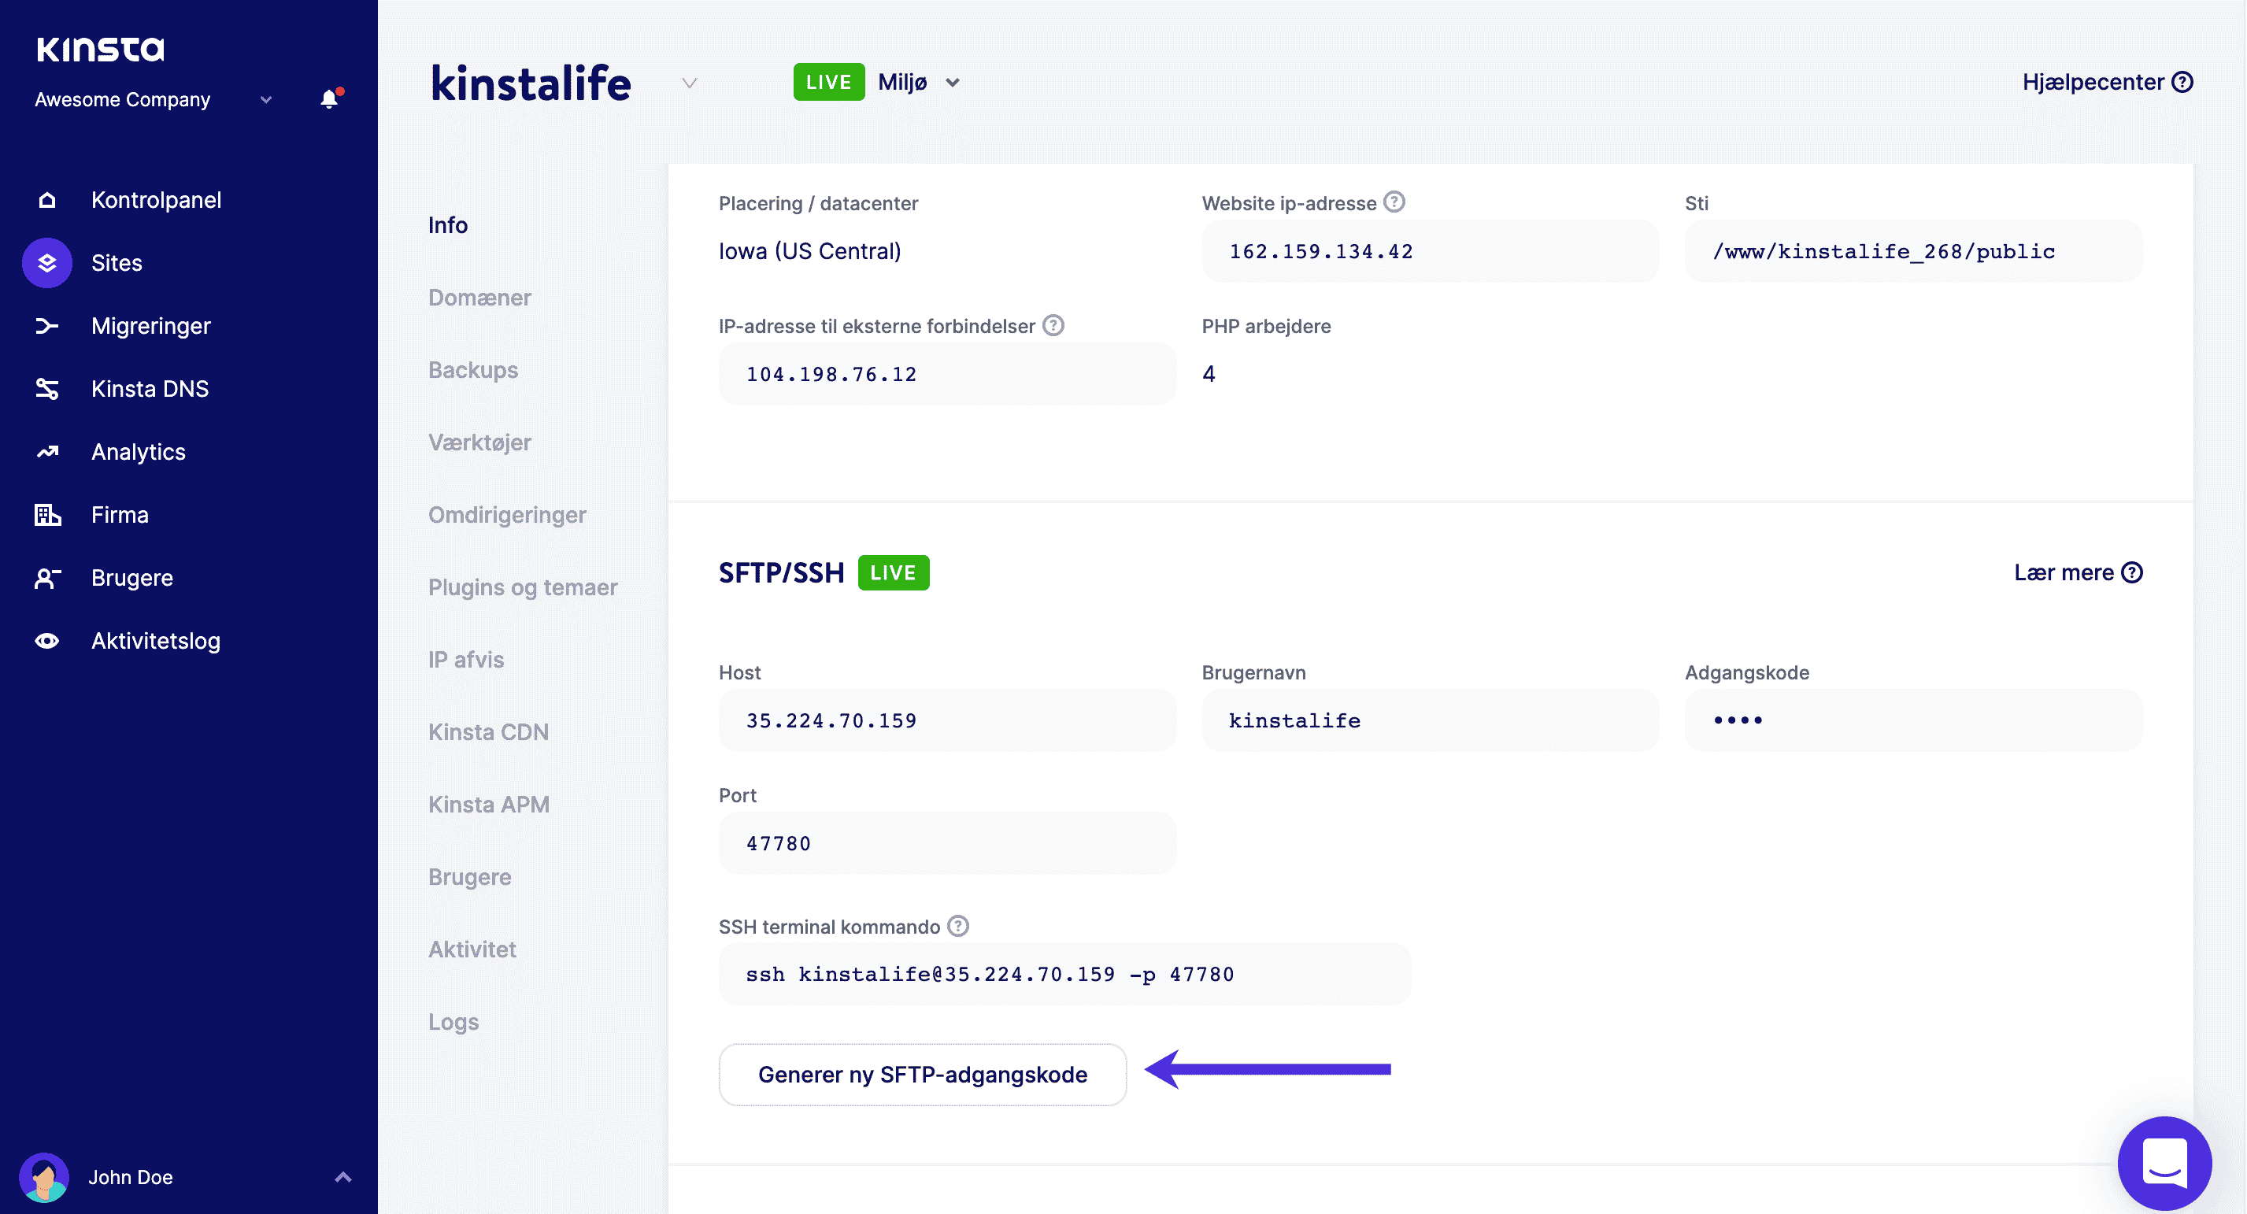
Task: Switch to the Kinsta APM tab
Action: pyautogui.click(x=488, y=804)
